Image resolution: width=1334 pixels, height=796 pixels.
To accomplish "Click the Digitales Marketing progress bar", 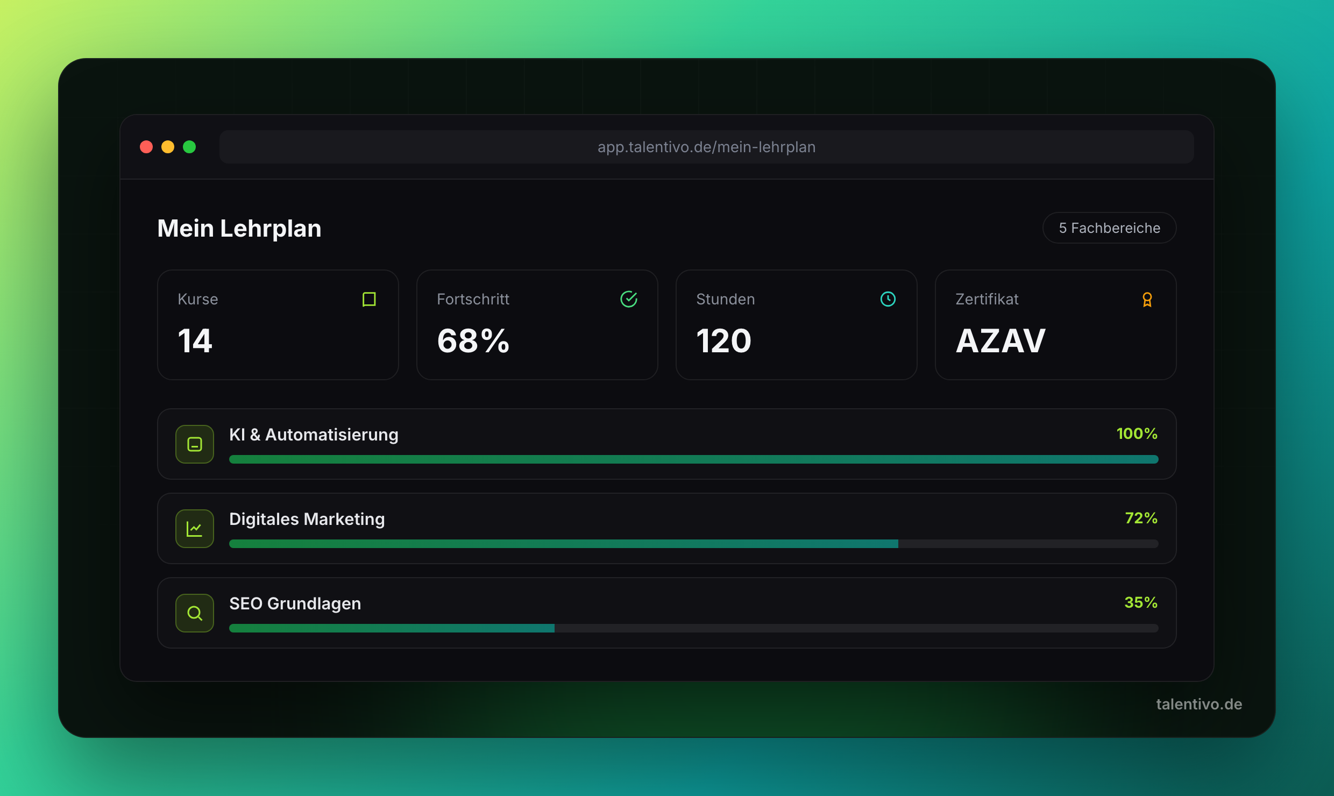I will (x=694, y=544).
